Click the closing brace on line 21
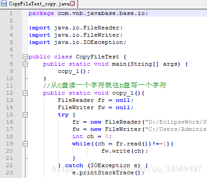The image size is (207, 178). [74, 158]
